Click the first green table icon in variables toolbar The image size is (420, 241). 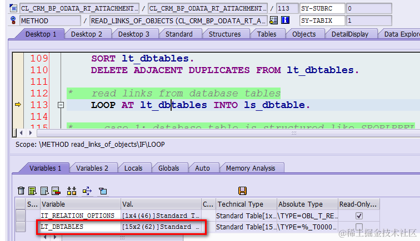click(32, 191)
